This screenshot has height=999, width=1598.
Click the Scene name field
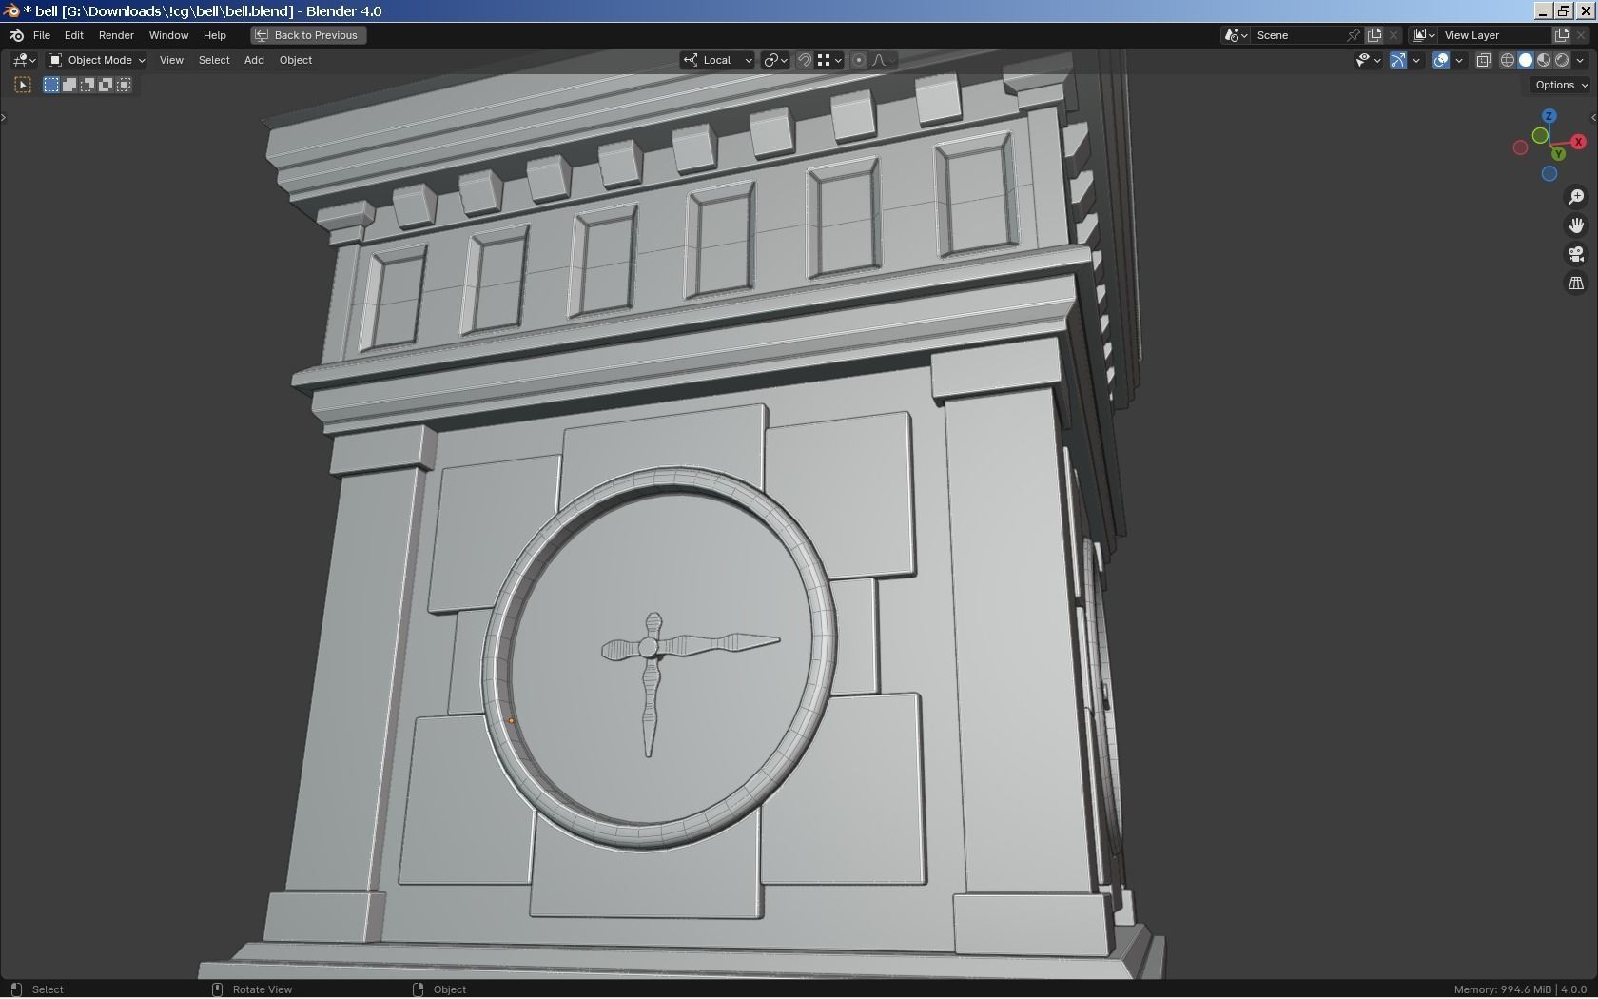tap(1297, 35)
